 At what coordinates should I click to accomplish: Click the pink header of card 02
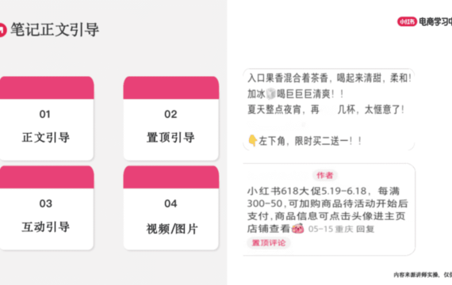click(171, 88)
